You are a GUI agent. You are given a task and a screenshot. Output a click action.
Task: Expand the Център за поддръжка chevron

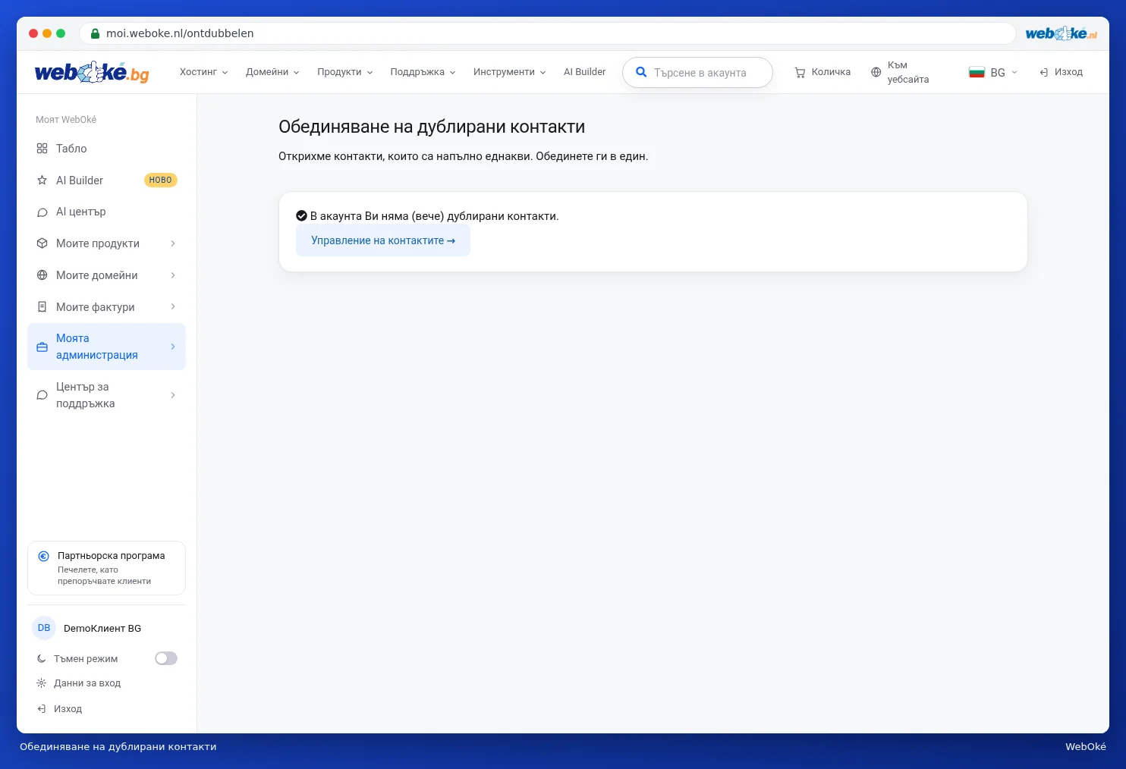(173, 395)
